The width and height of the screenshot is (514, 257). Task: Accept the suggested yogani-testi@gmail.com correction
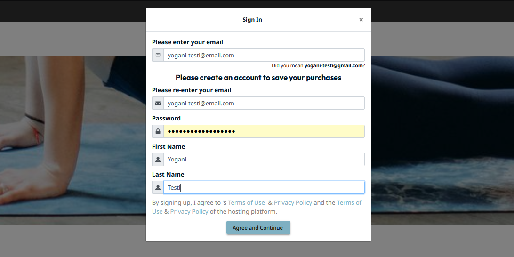pos(333,66)
